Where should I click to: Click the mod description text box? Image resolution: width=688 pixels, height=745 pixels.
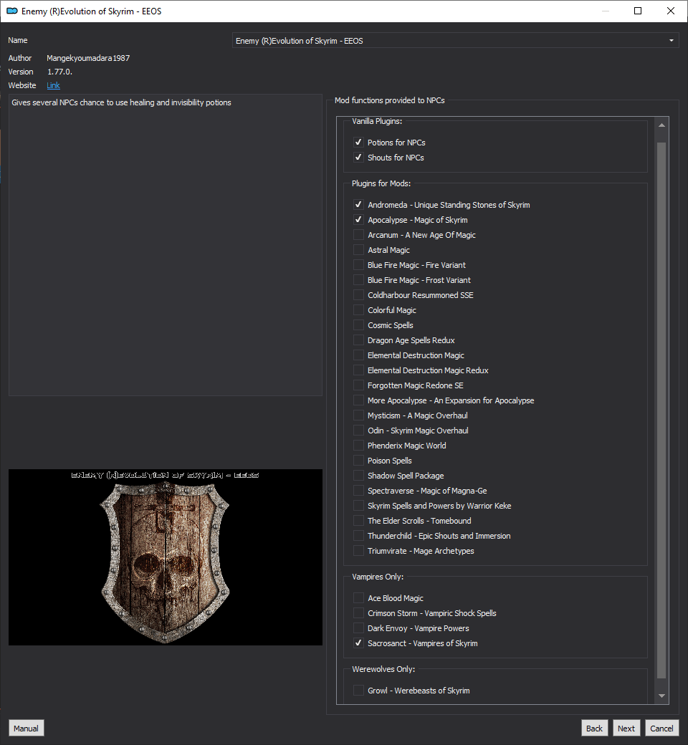166,245
